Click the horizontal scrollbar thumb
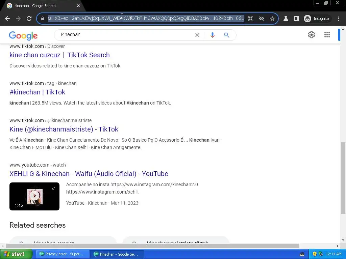 (x=152, y=246)
